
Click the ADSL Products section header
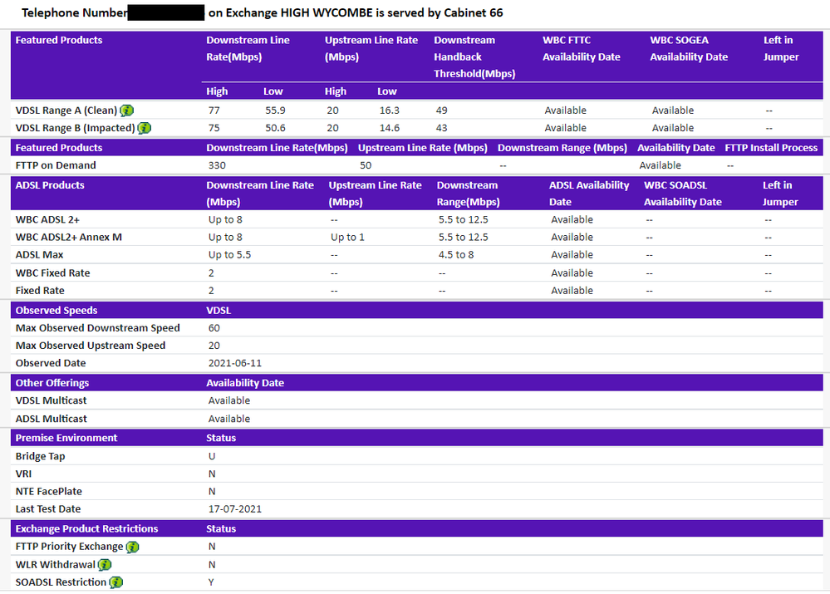(x=50, y=185)
